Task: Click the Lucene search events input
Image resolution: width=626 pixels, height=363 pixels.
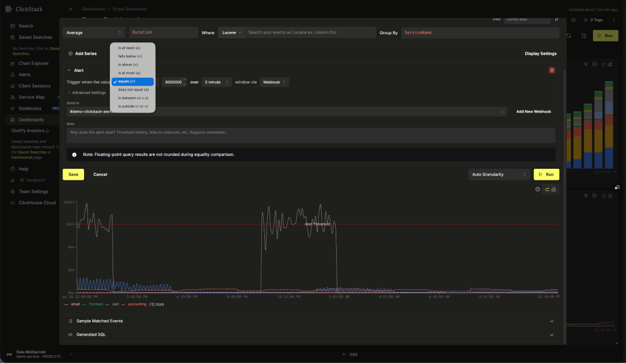Action: (311, 32)
